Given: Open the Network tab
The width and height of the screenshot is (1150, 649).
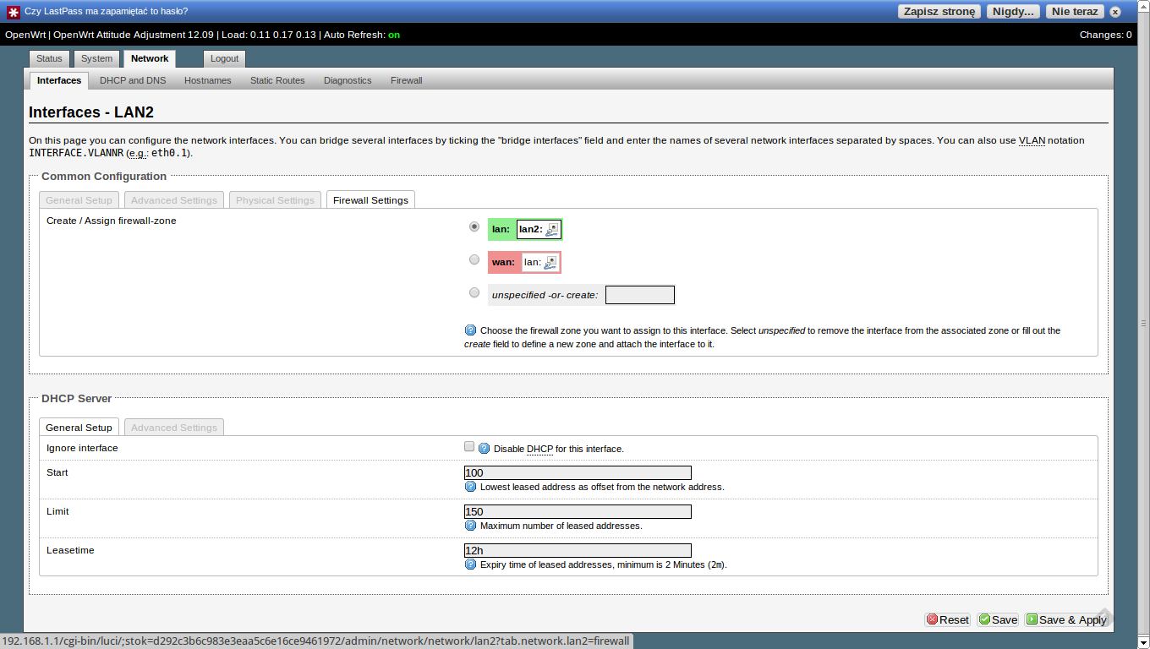Looking at the screenshot, I should (150, 58).
